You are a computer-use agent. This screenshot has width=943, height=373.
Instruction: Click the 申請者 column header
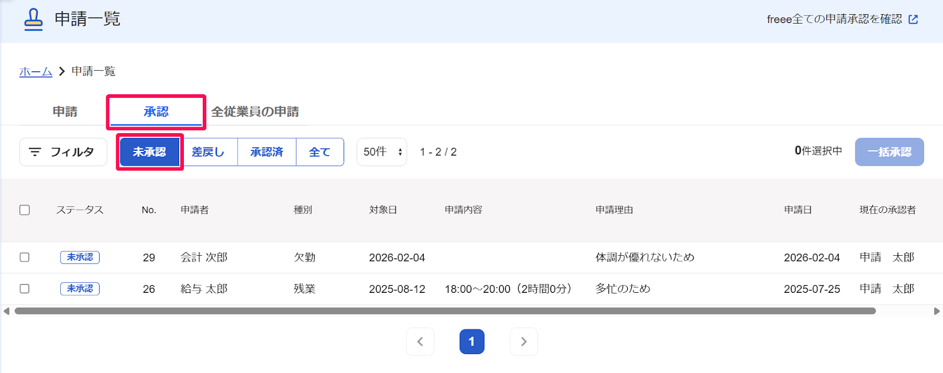point(194,210)
